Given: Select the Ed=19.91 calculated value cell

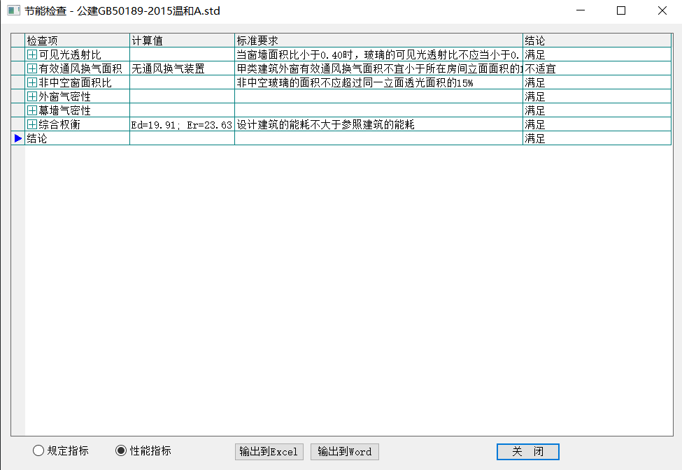Looking at the screenshot, I should [182, 124].
